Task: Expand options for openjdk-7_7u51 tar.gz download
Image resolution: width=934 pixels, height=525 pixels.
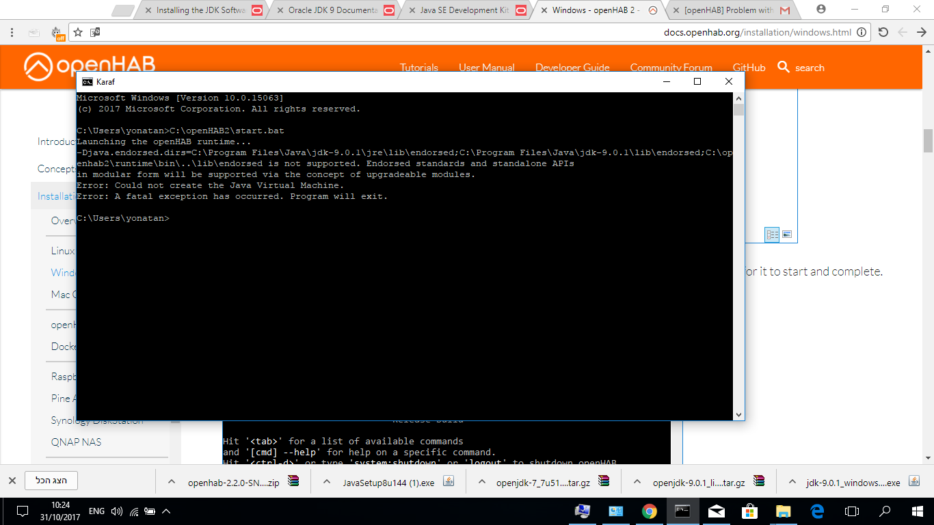Action: pyautogui.click(x=481, y=482)
